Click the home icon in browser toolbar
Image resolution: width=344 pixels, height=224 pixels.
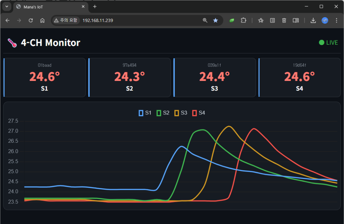coord(42,20)
